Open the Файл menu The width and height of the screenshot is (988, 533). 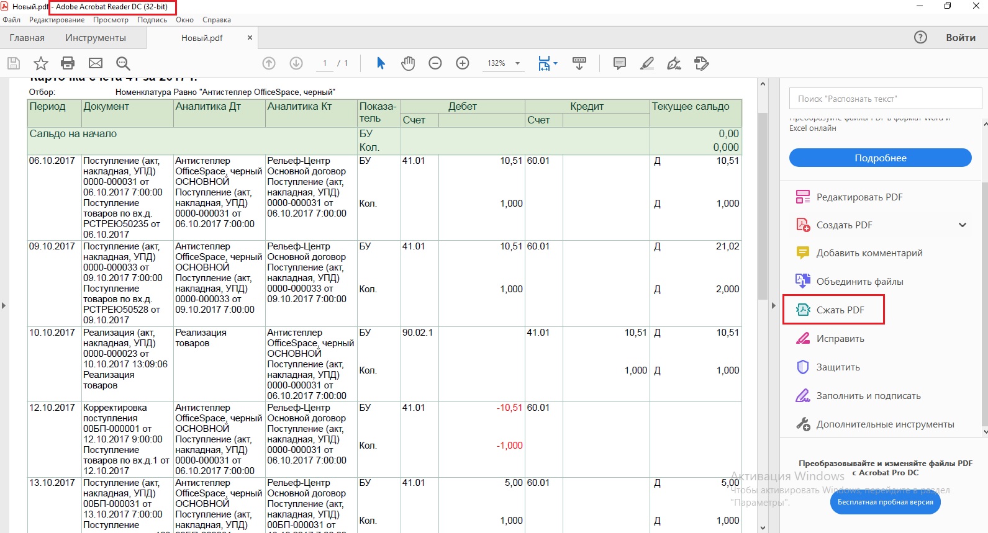tap(11, 20)
